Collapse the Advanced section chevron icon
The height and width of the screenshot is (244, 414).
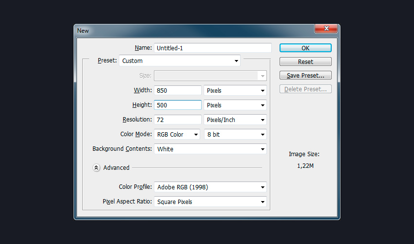point(96,167)
